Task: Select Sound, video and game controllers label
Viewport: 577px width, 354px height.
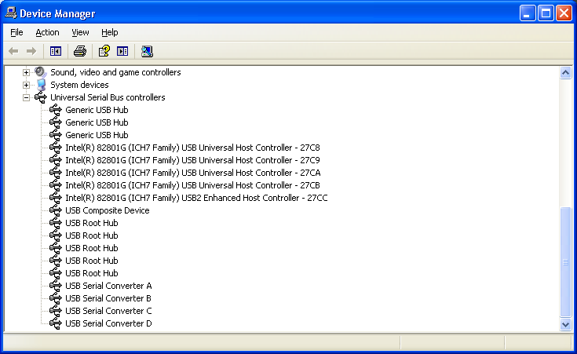Action: [x=115, y=72]
